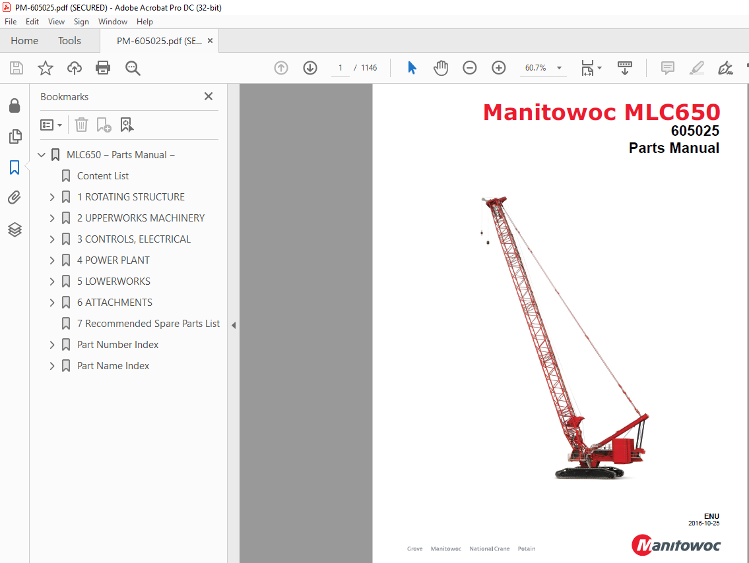Select the PM-605025.pdf document tab
Viewport: 749px width, 563px height.
coord(158,41)
